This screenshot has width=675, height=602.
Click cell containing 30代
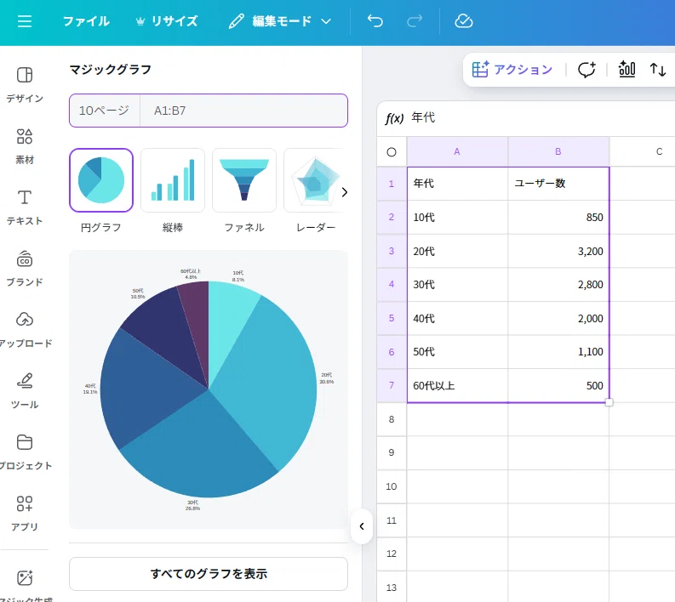(457, 285)
